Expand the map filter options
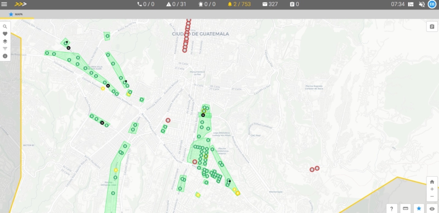The height and width of the screenshot is (213, 439). 5,49
